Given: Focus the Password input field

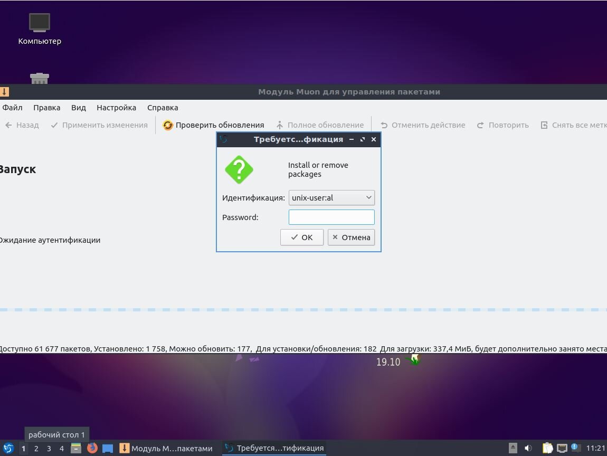Looking at the screenshot, I should (331, 217).
